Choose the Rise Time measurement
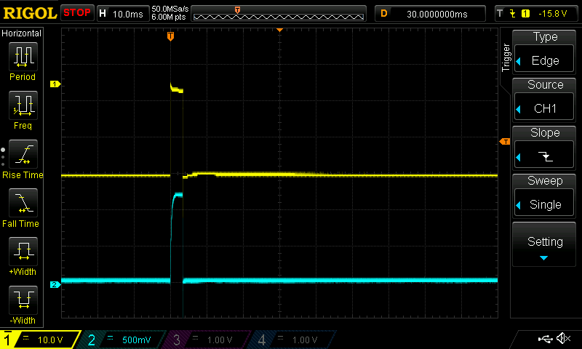The height and width of the screenshot is (349, 582). [x=22, y=159]
